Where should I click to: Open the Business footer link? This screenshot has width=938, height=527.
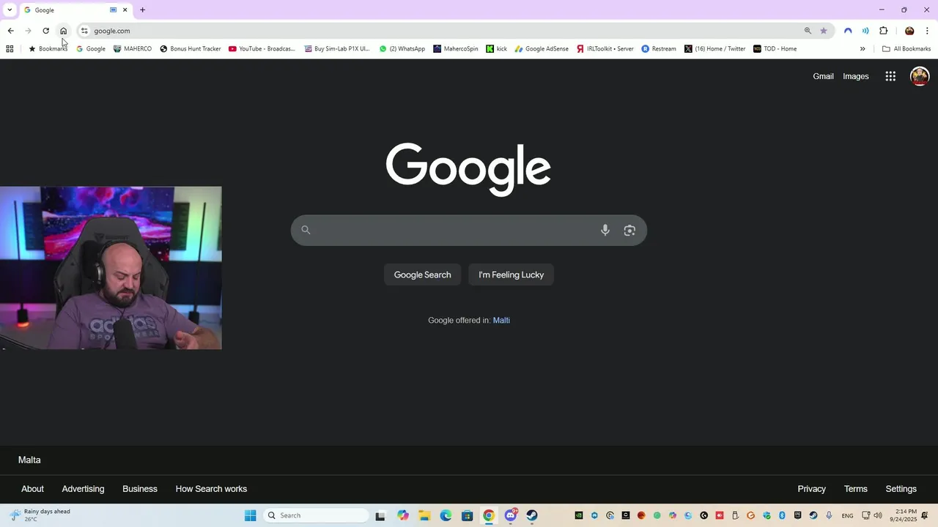point(140,489)
